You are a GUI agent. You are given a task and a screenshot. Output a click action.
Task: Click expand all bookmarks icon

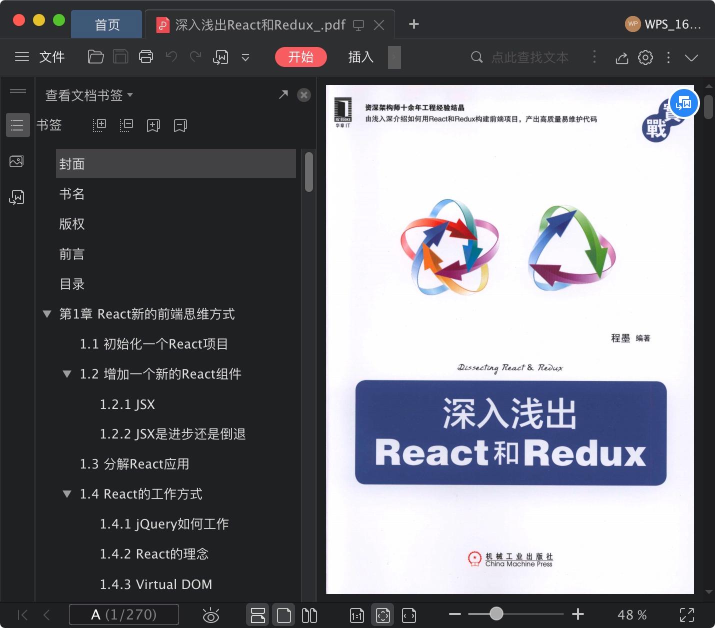pyautogui.click(x=99, y=125)
